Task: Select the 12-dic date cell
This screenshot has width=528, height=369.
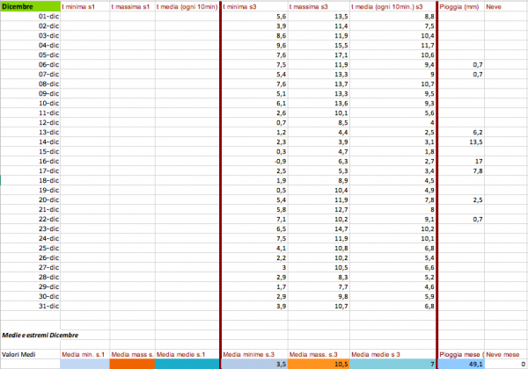Action: [x=30, y=122]
